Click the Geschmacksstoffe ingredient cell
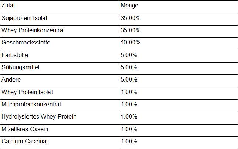 60,44
